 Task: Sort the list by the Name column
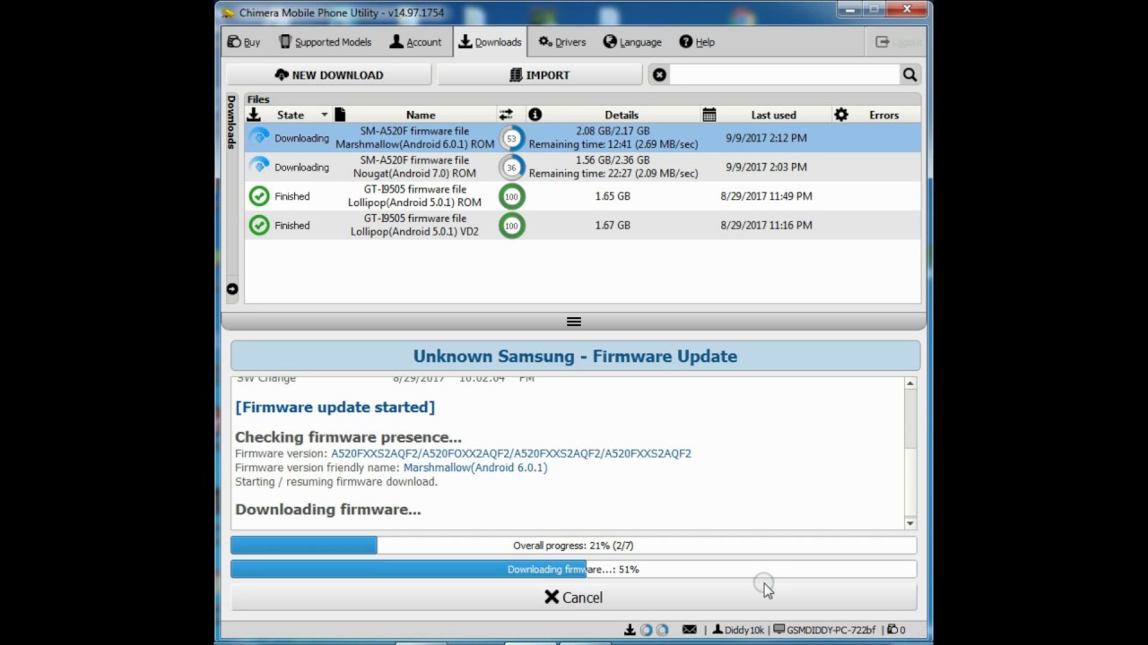pos(421,115)
